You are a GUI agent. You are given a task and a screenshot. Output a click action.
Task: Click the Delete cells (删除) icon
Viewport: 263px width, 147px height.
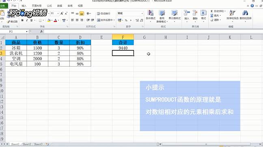point(195,13)
